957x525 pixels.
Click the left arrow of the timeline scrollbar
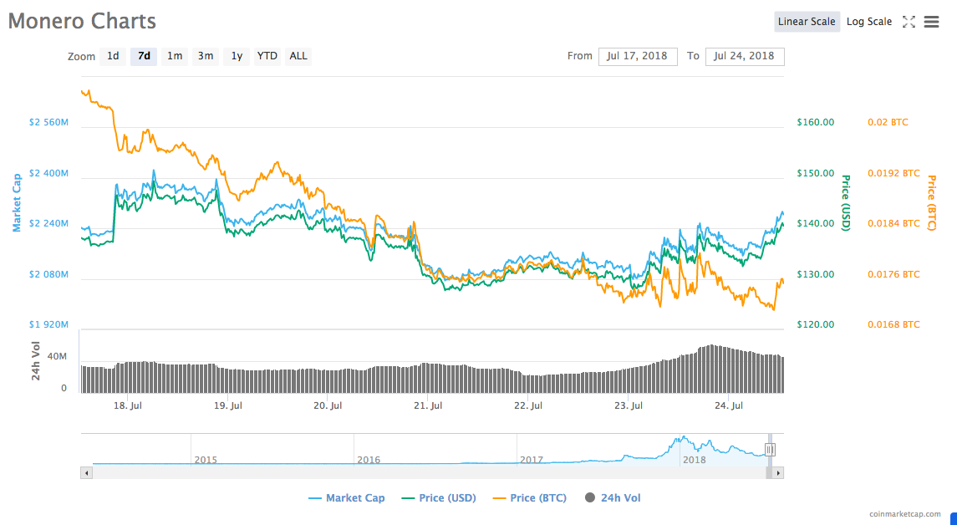click(x=85, y=472)
